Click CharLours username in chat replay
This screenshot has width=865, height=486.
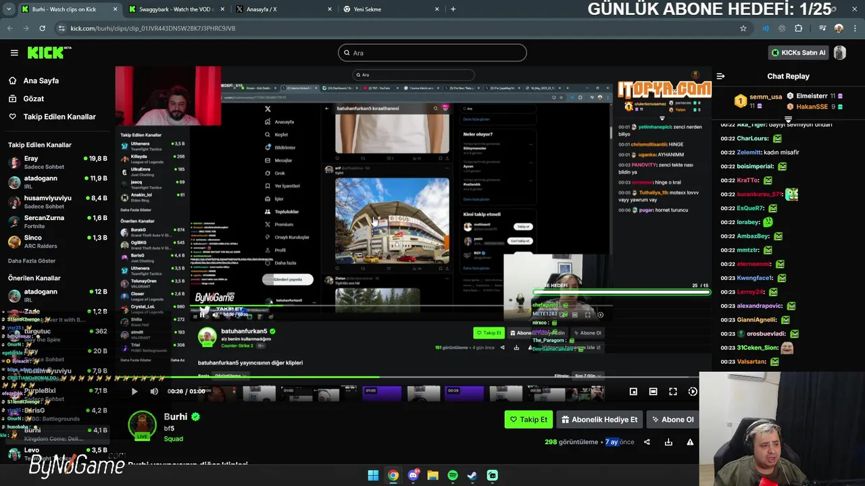(753, 138)
